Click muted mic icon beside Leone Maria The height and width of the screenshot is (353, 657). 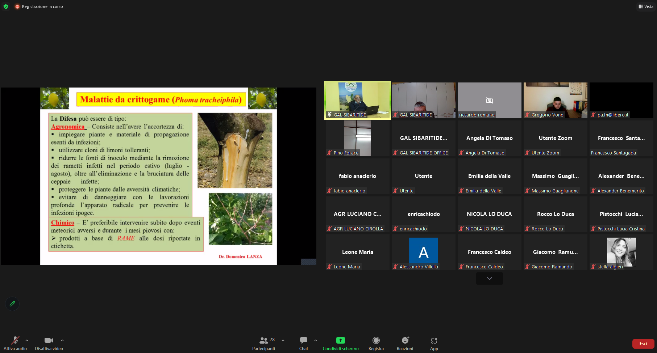[330, 267]
